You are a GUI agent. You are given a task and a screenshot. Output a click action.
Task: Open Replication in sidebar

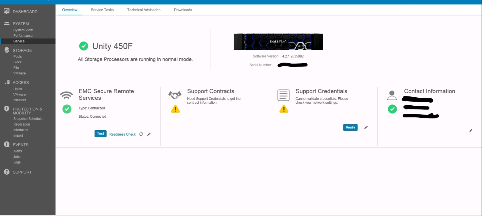point(22,124)
